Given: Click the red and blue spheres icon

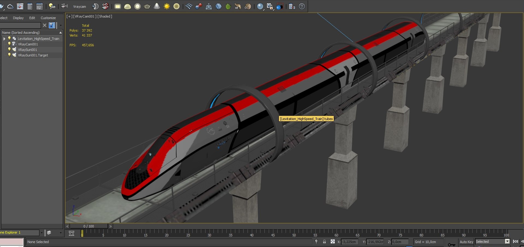Looking at the screenshot, I should [x=199, y=6].
